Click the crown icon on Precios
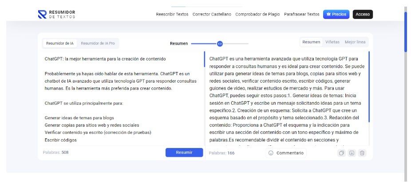Viewport: 411px width, 182px height. tap(328, 14)
